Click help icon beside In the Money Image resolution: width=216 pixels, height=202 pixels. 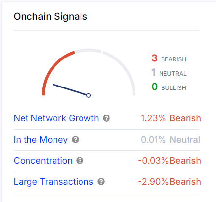[x=75, y=140]
